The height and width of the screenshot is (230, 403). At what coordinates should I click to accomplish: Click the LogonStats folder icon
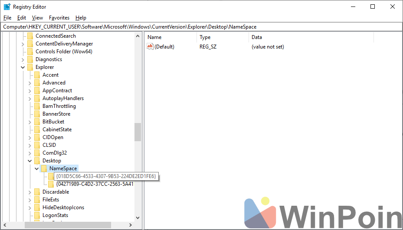tap(37, 215)
